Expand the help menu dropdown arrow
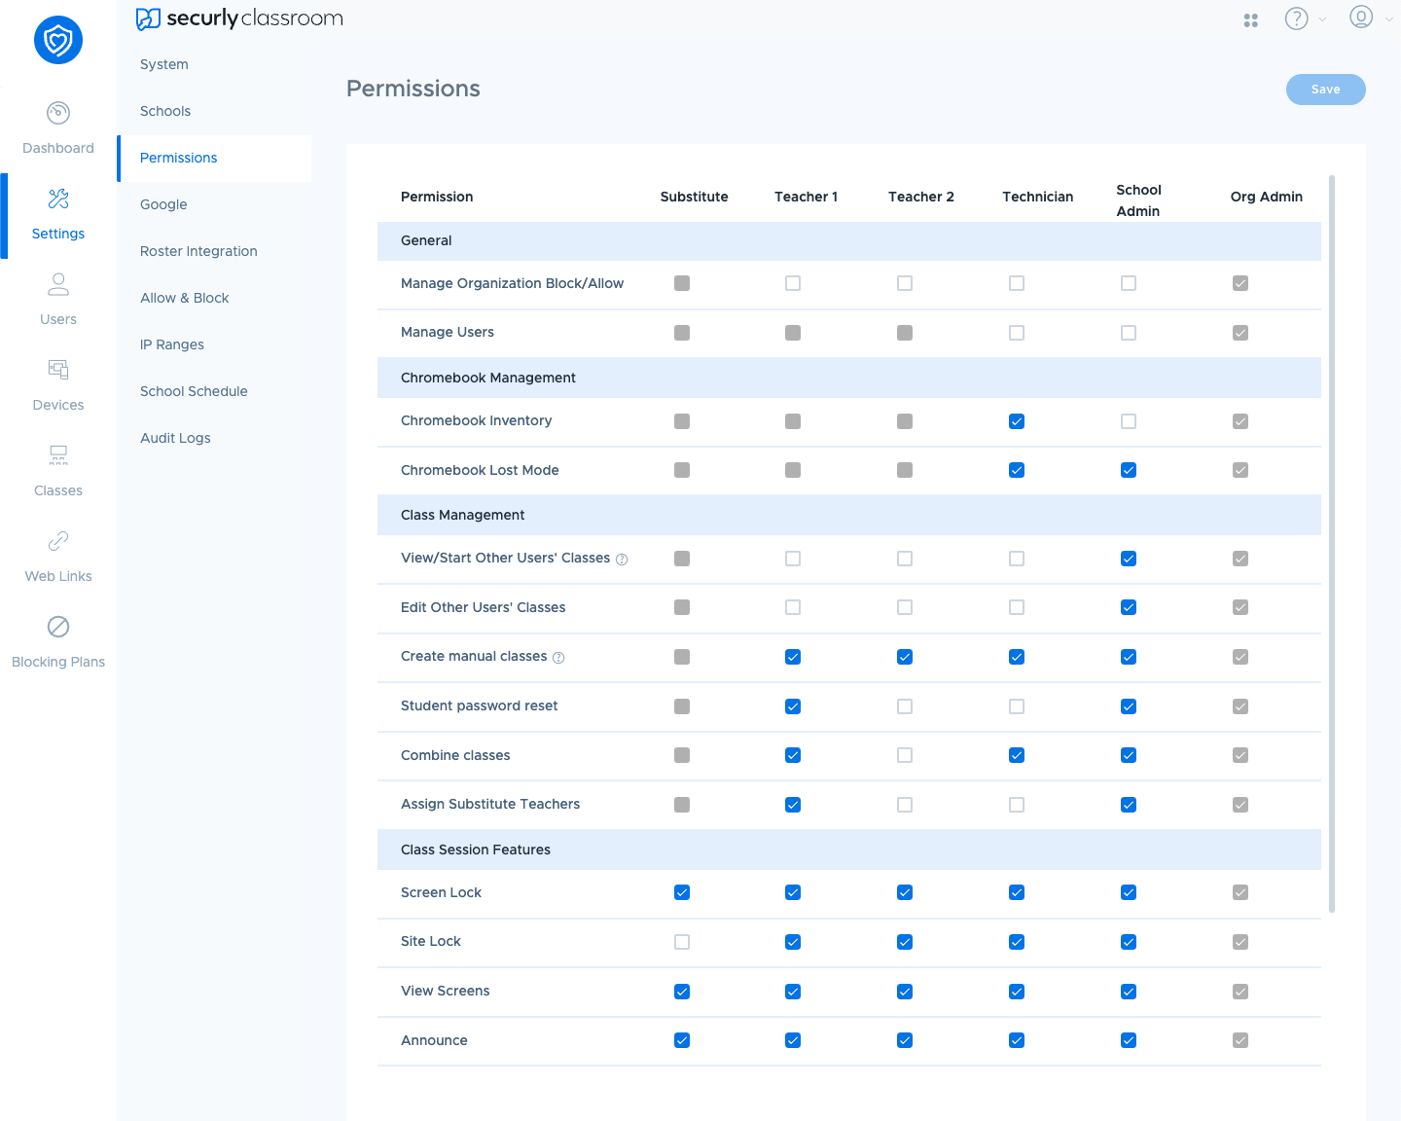This screenshot has width=1401, height=1121. (1322, 19)
